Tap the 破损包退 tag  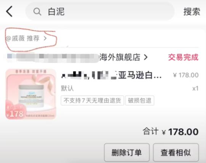click(140, 100)
